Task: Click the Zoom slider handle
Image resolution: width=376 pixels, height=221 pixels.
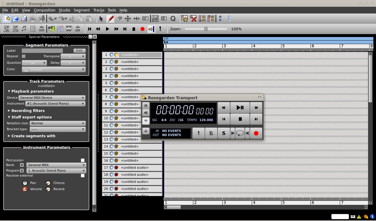Action: point(206,29)
